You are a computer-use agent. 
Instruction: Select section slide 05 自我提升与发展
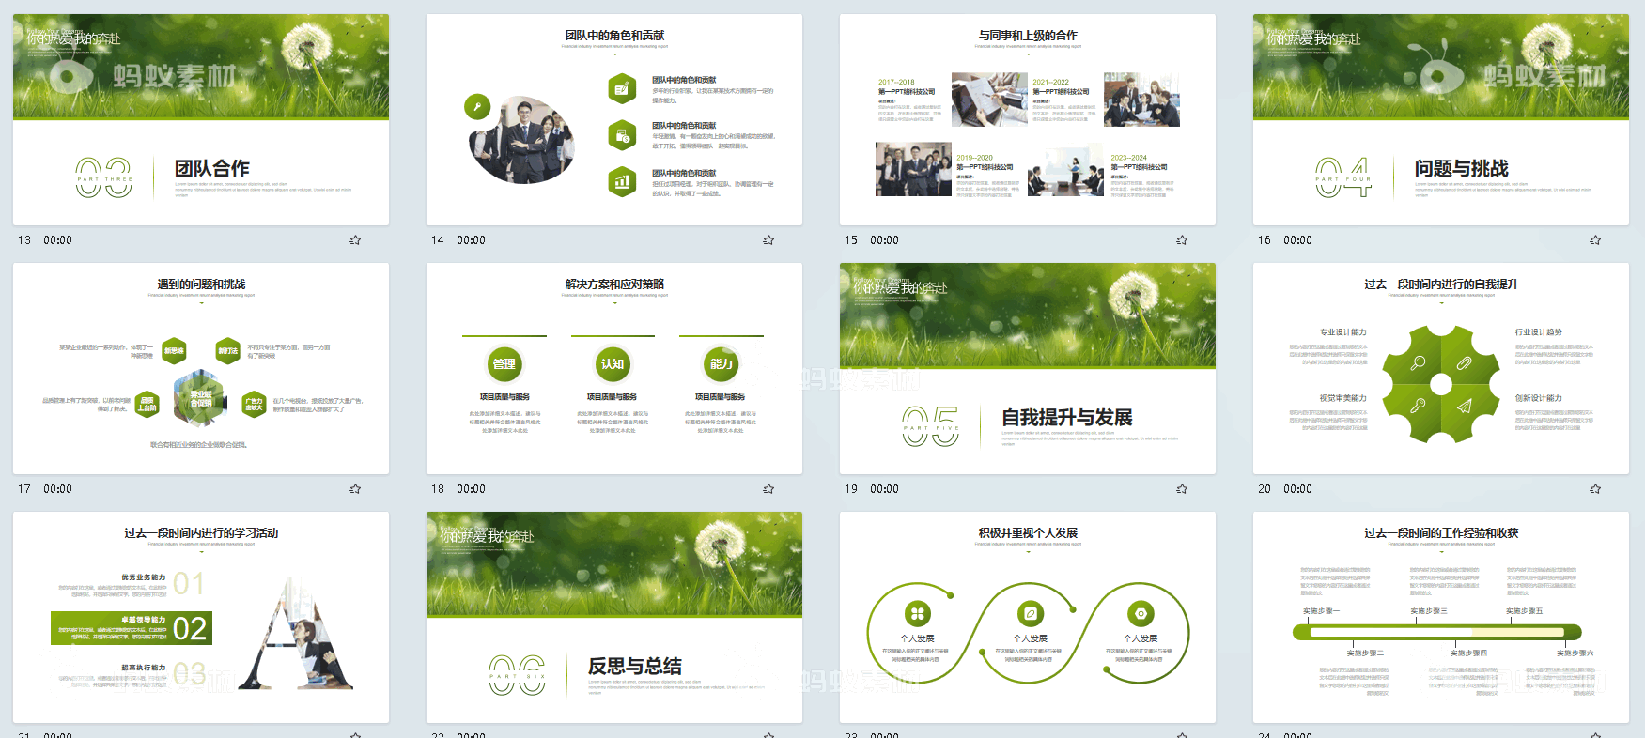1028,368
